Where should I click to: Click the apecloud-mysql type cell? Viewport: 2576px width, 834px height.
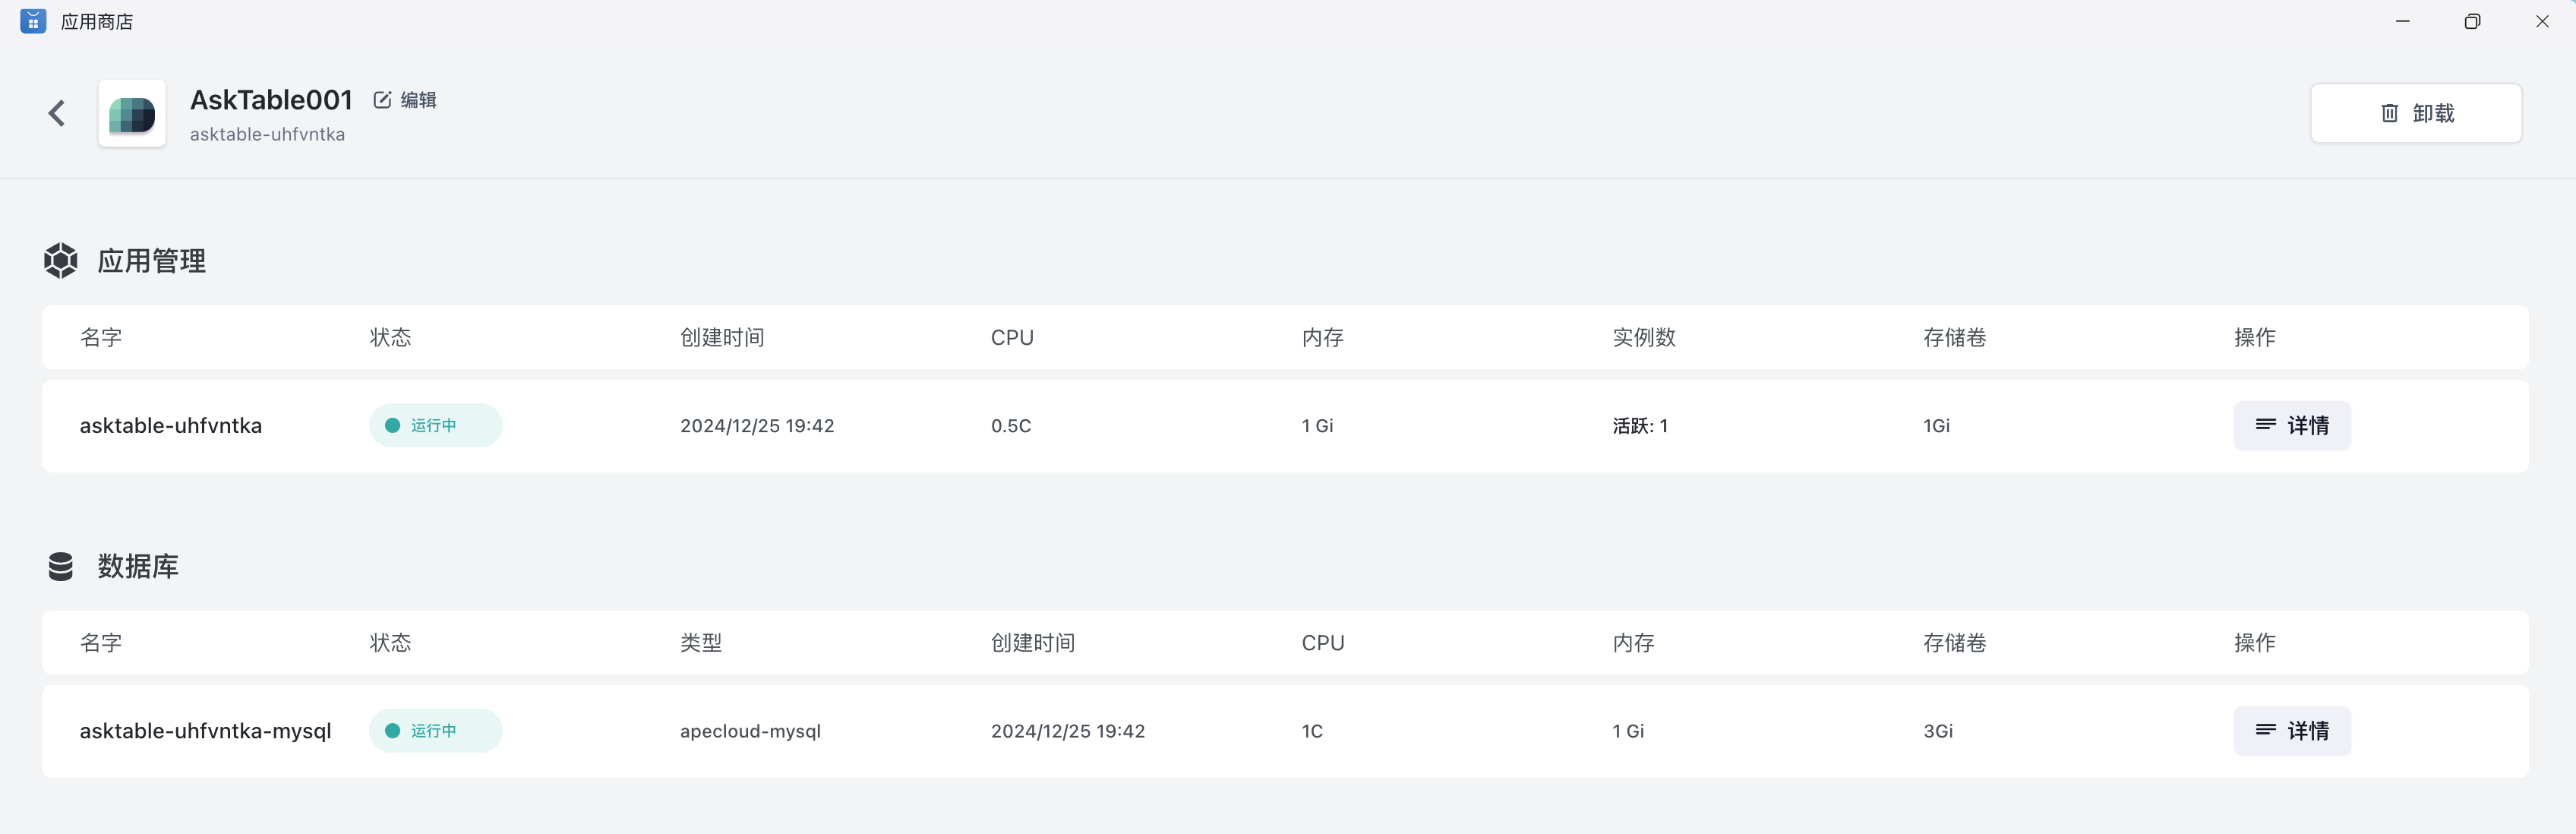(x=750, y=731)
